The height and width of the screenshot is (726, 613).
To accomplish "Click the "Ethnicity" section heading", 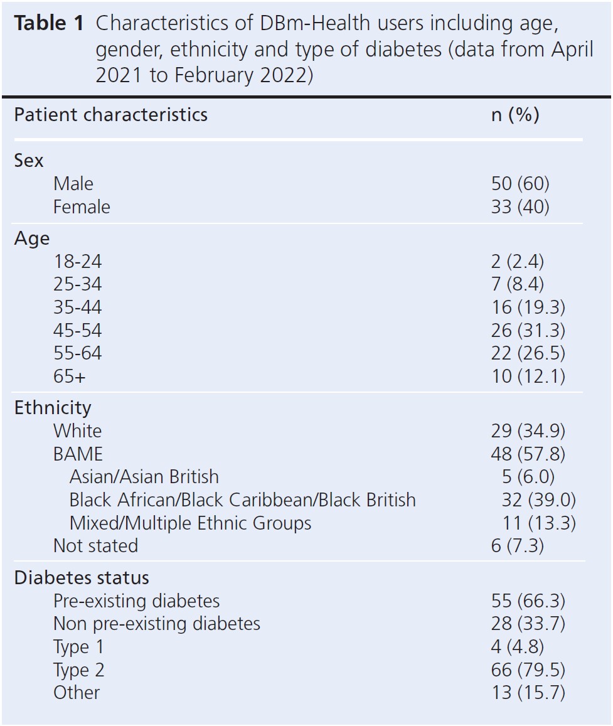I will (53, 408).
